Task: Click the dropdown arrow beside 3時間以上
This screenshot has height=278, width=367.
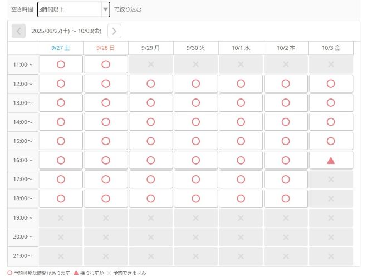Action: coord(105,9)
